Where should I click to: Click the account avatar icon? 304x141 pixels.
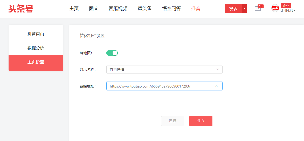click(x=275, y=8)
